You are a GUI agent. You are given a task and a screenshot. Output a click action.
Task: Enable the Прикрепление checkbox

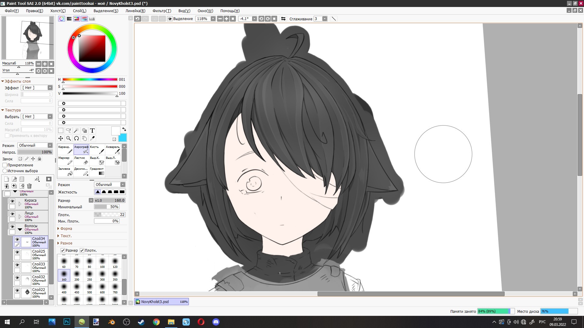5,165
